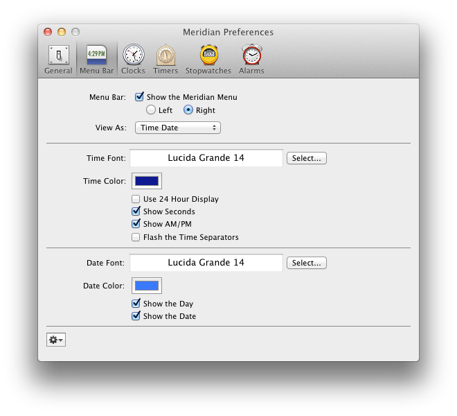Screen dimensions: 457x416
Task: Select the Menu Bar preferences icon
Action: (96, 60)
